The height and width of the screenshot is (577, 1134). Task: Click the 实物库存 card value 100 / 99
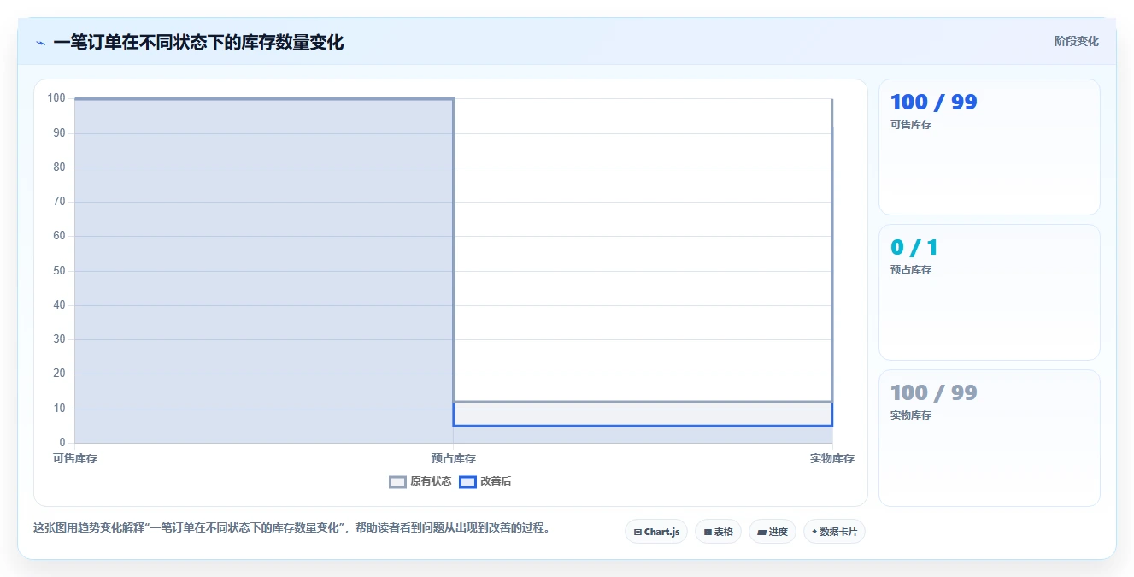pyautogui.click(x=933, y=392)
